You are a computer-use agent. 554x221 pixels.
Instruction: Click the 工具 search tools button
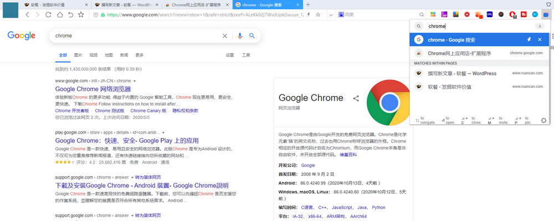click(246, 55)
